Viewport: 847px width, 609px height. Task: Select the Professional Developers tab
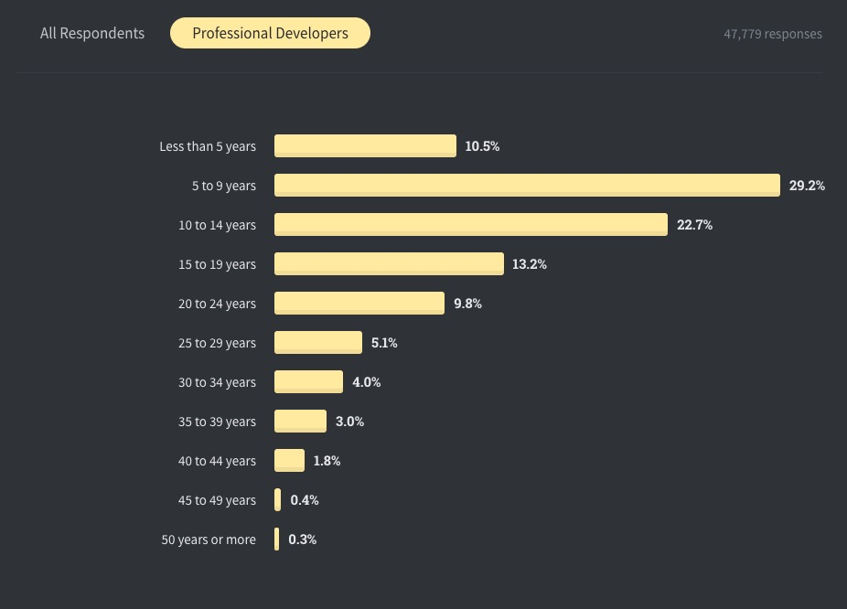coord(270,34)
